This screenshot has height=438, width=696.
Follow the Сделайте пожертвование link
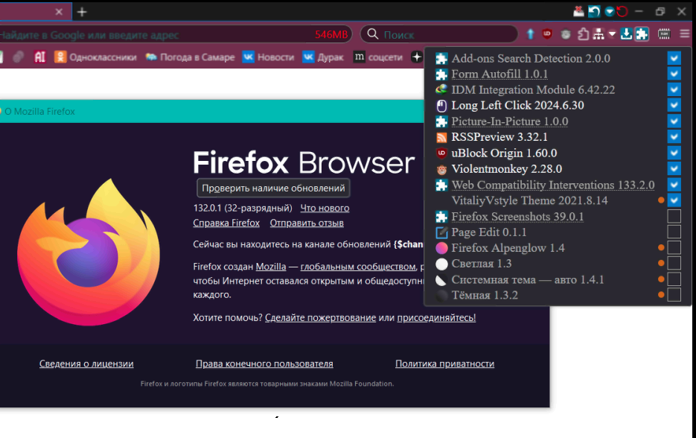click(x=321, y=317)
